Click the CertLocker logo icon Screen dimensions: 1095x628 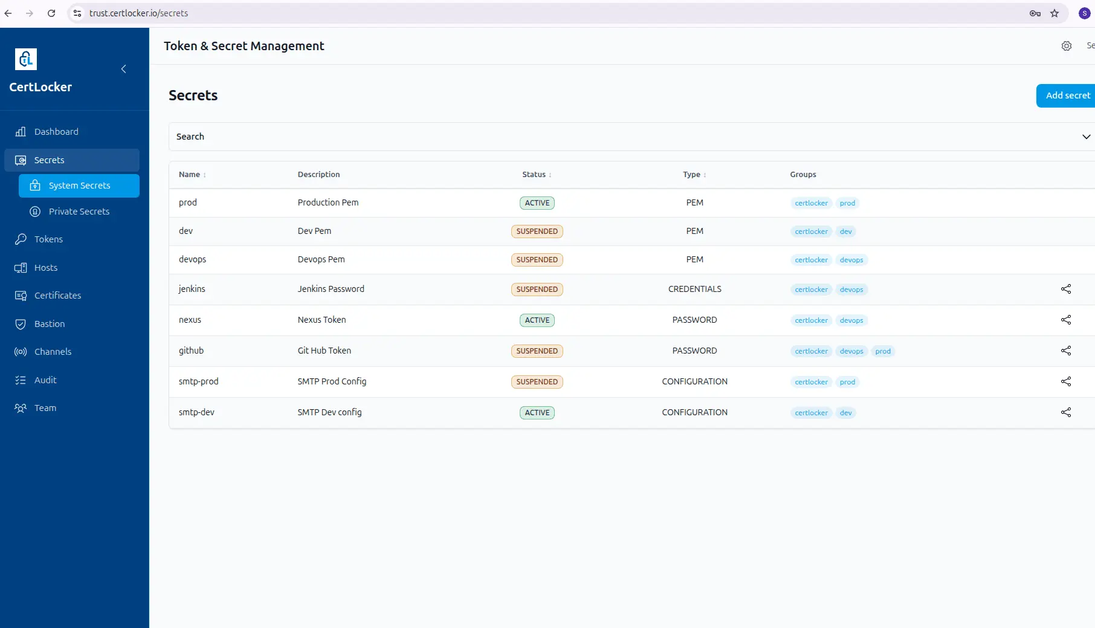pos(26,59)
